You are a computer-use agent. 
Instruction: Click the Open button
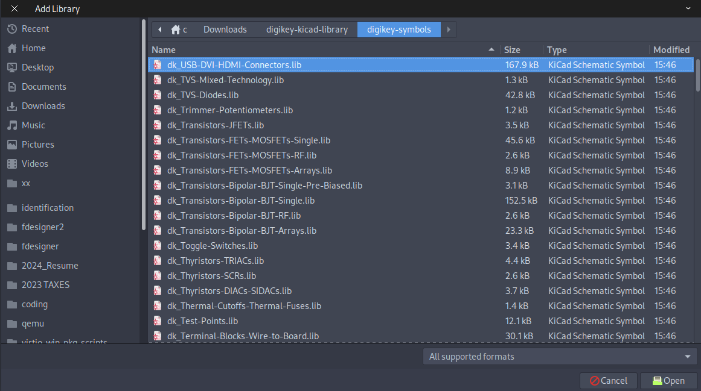(668, 381)
